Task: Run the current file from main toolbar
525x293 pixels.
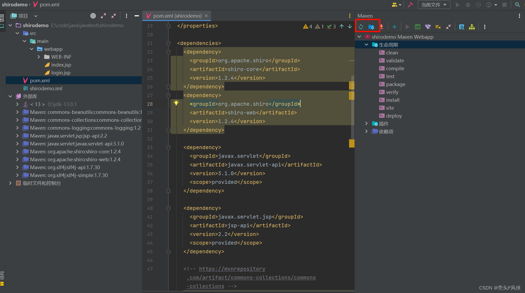Action: point(458,5)
